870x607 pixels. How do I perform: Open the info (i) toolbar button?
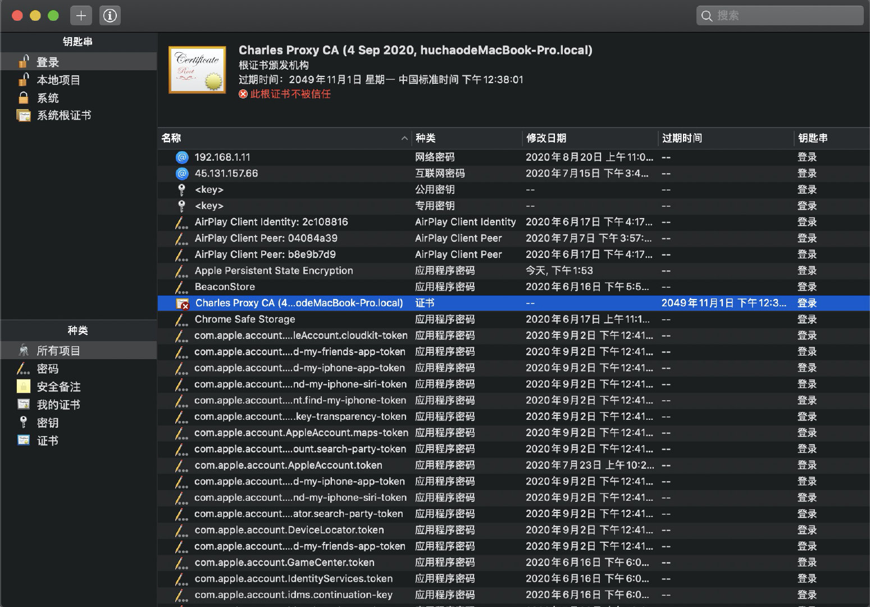(110, 15)
